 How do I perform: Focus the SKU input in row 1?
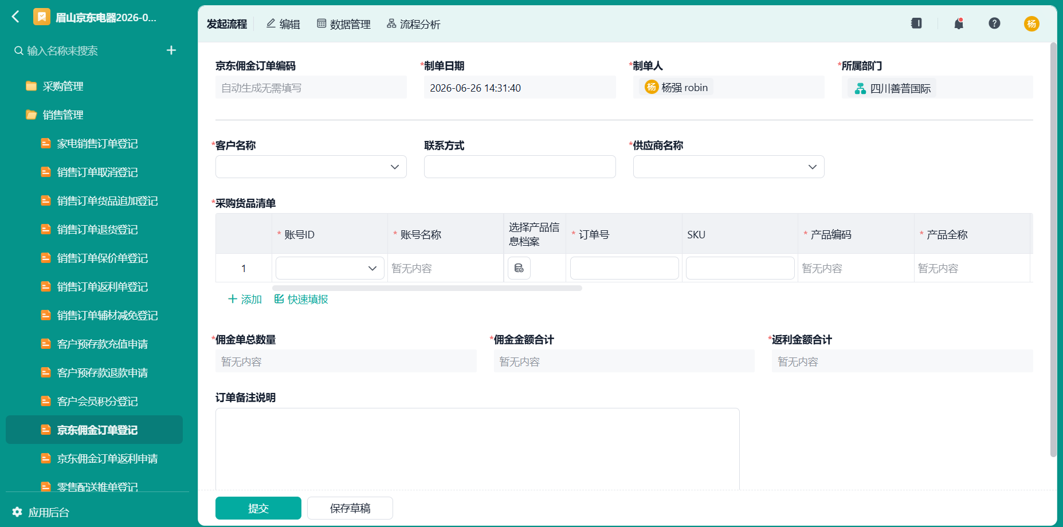point(740,268)
